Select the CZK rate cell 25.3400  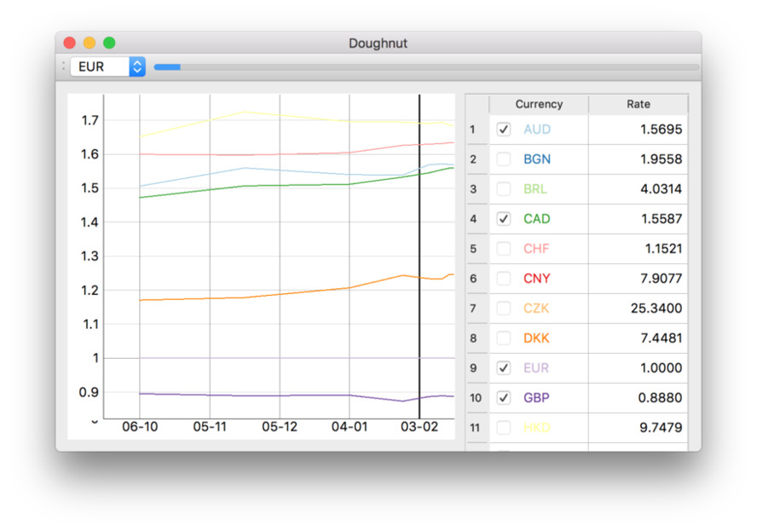638,309
